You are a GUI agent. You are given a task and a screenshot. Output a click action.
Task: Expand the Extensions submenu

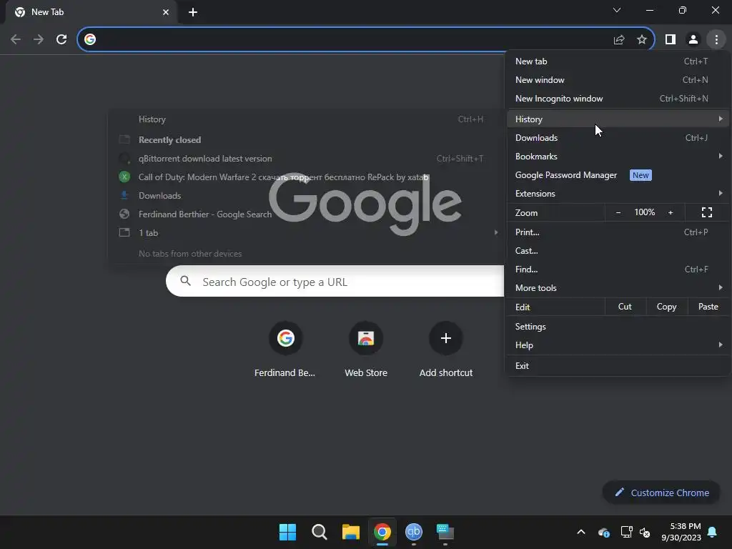point(618,194)
